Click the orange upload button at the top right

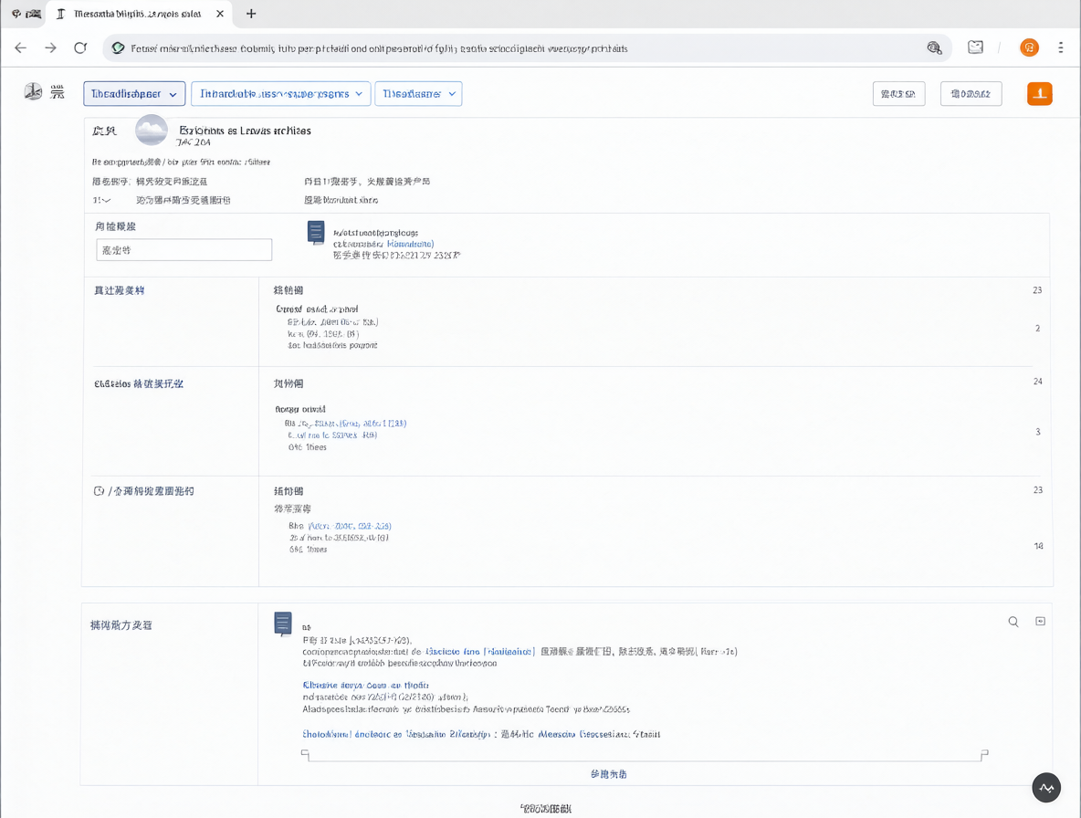tap(1040, 94)
